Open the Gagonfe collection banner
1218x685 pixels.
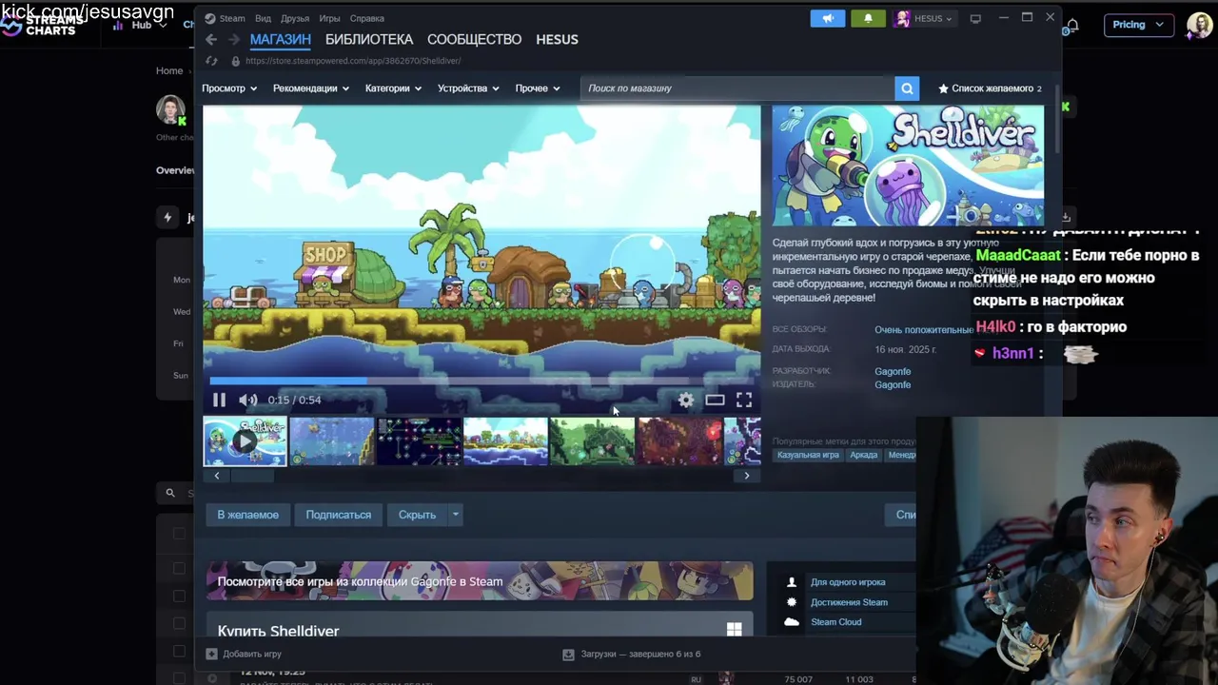[480, 581]
